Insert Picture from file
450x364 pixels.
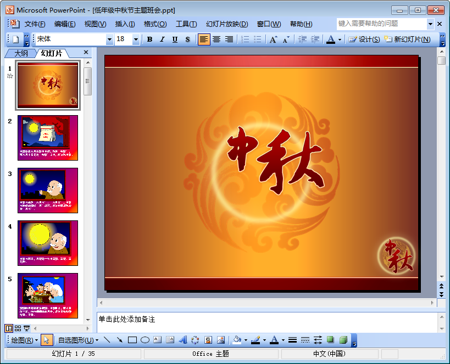pyautogui.click(x=221, y=340)
